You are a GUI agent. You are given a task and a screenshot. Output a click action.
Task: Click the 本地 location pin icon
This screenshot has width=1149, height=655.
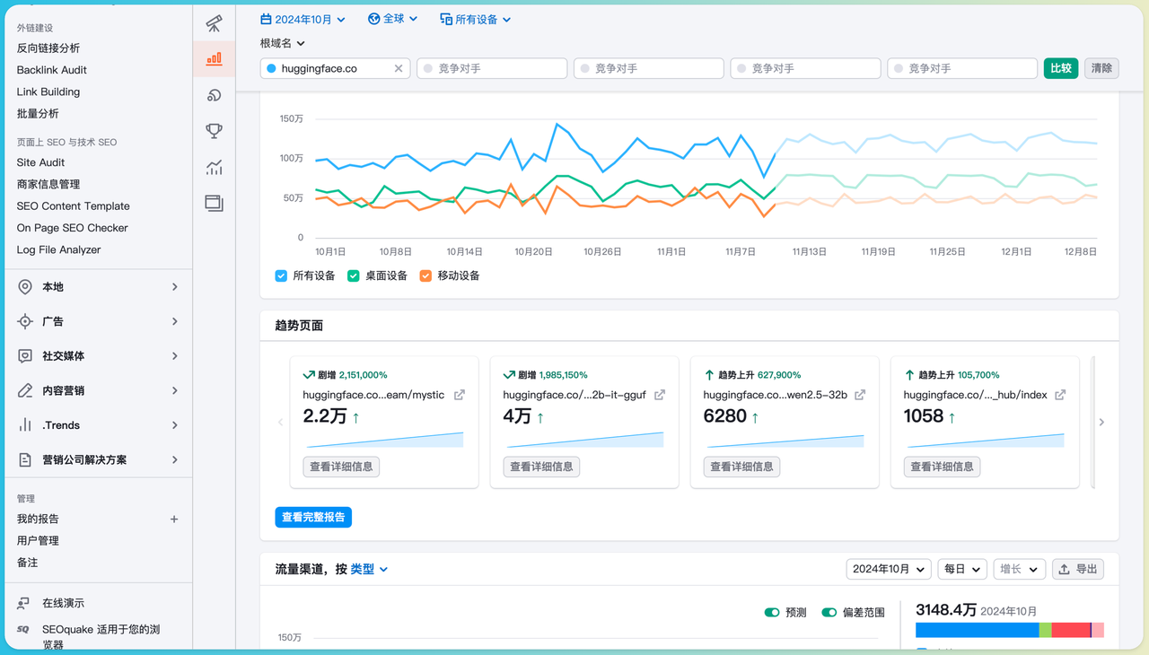[25, 287]
